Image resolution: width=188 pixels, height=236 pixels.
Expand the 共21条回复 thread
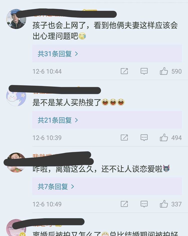click(x=107, y=120)
